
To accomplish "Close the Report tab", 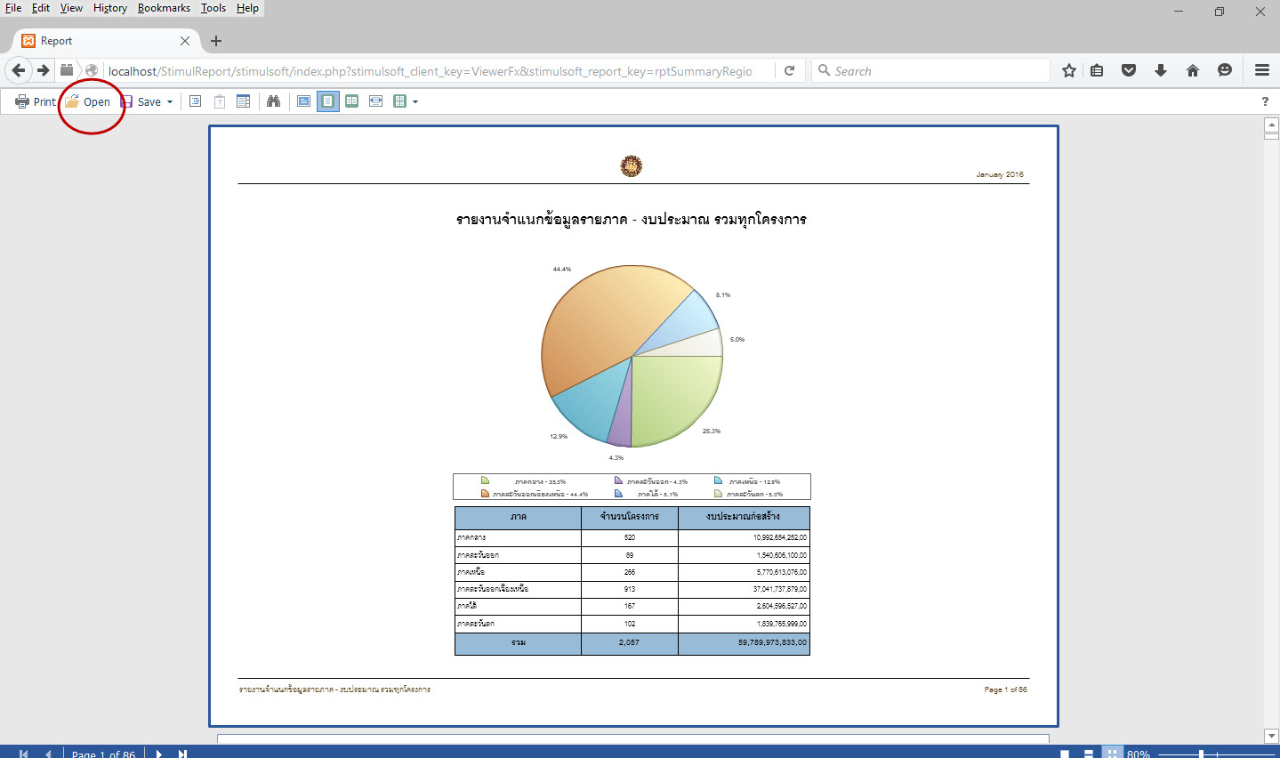I will tap(185, 41).
